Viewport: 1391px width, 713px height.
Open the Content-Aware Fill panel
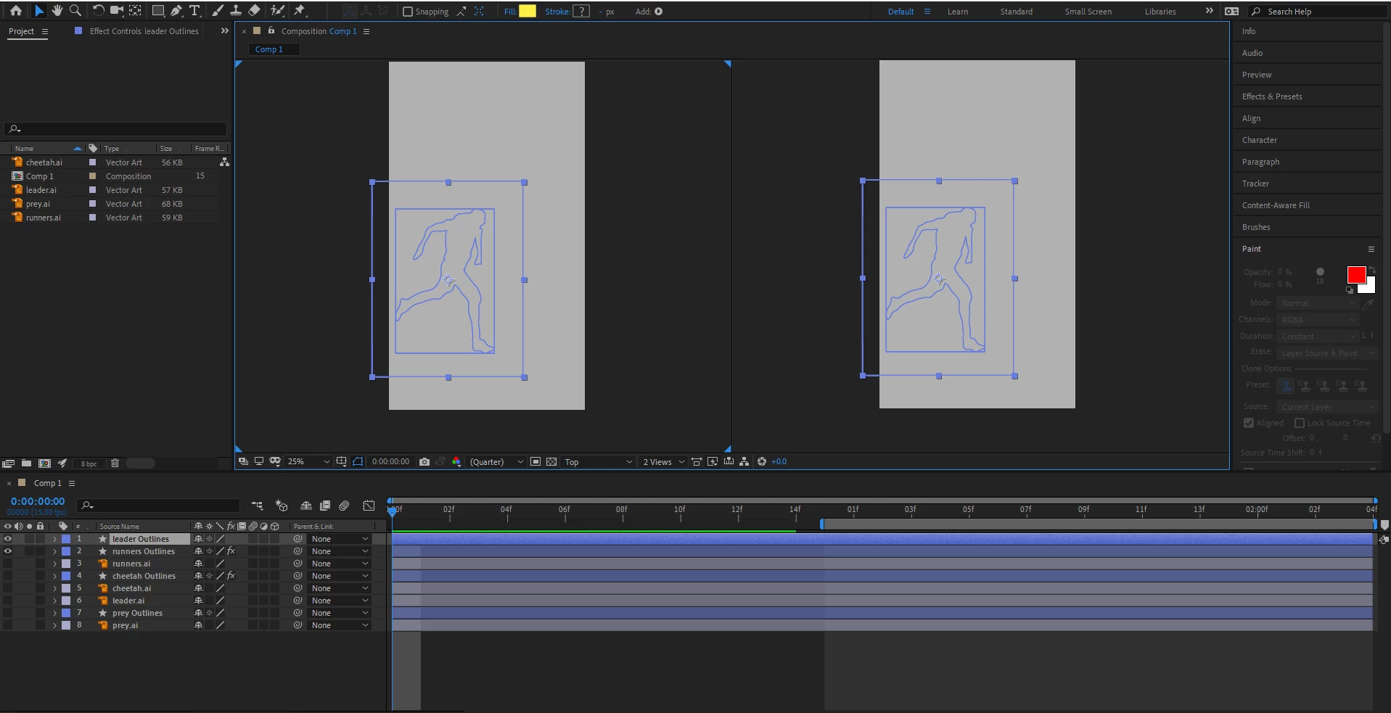(x=1276, y=205)
